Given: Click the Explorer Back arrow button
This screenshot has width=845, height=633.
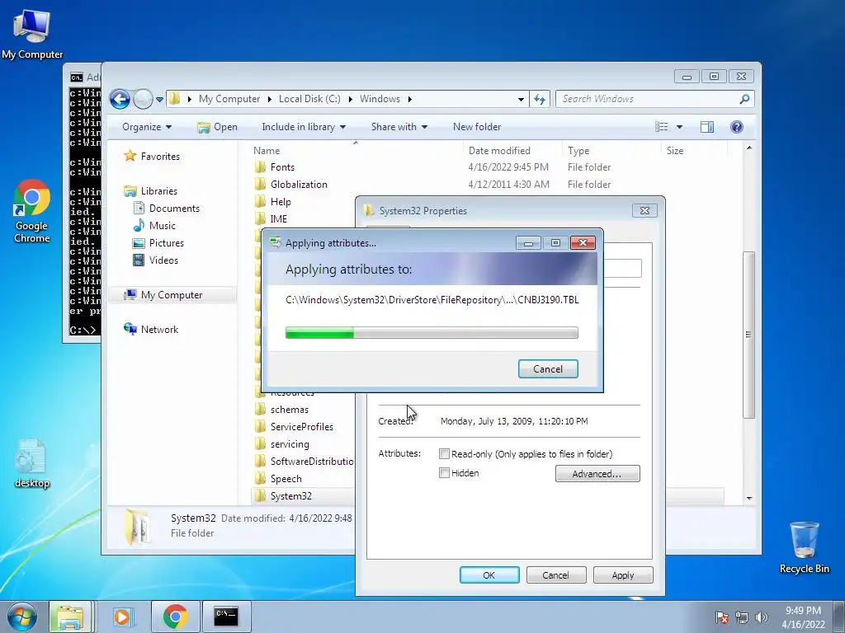Looking at the screenshot, I should coord(120,99).
